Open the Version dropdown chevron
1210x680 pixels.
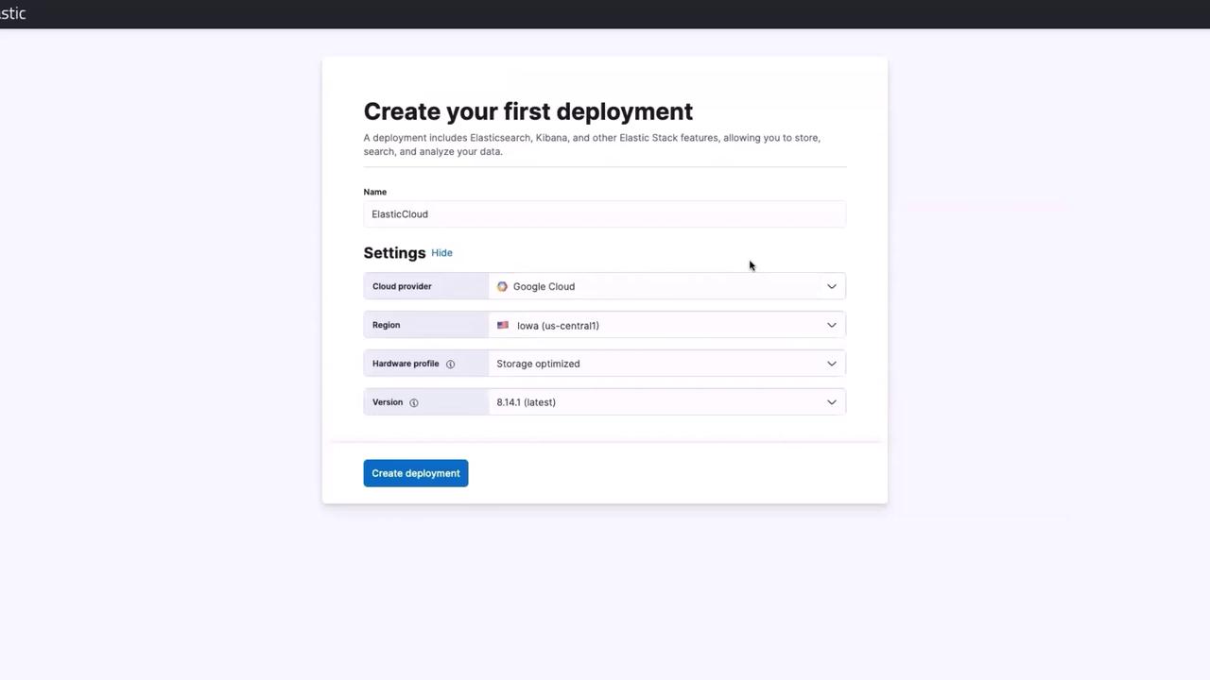[832, 402]
